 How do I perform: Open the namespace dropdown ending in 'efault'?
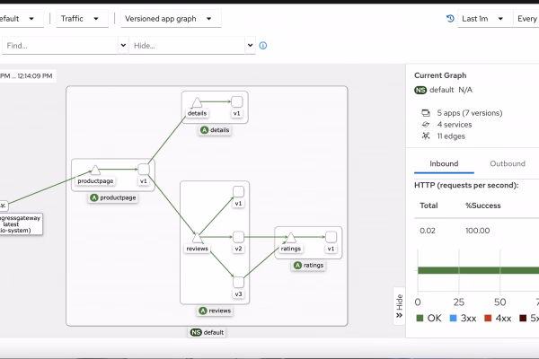22,19
